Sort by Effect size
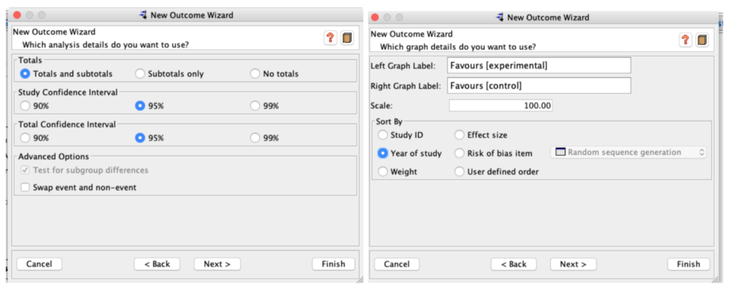 click(x=459, y=134)
